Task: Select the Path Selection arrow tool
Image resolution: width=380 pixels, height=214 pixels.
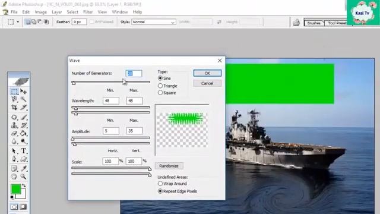Action: [14, 151]
